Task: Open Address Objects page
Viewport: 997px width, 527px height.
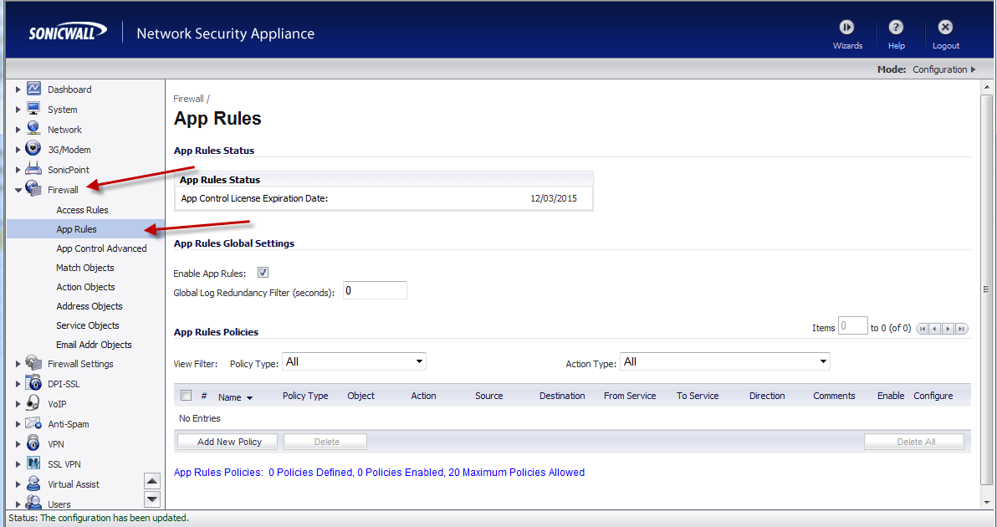Action: tap(89, 306)
